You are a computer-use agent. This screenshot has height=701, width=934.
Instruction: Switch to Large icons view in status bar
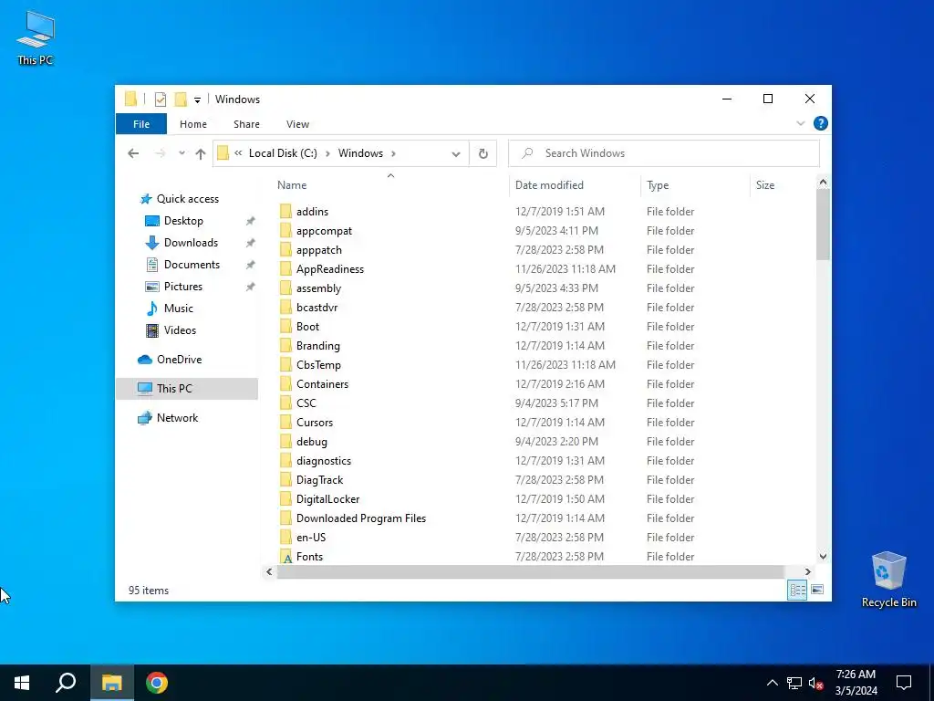tap(817, 590)
